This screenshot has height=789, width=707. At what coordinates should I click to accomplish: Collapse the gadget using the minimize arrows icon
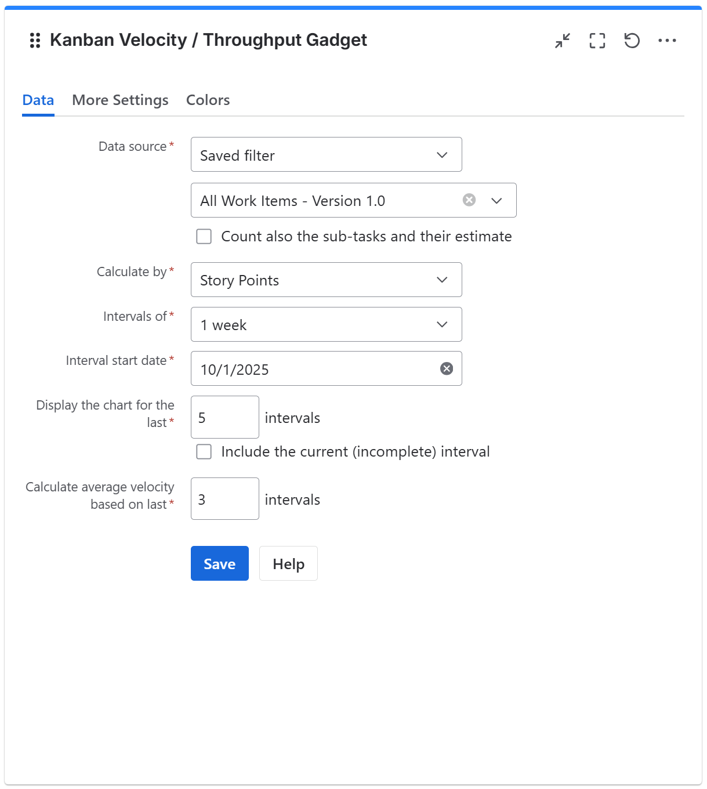point(561,41)
